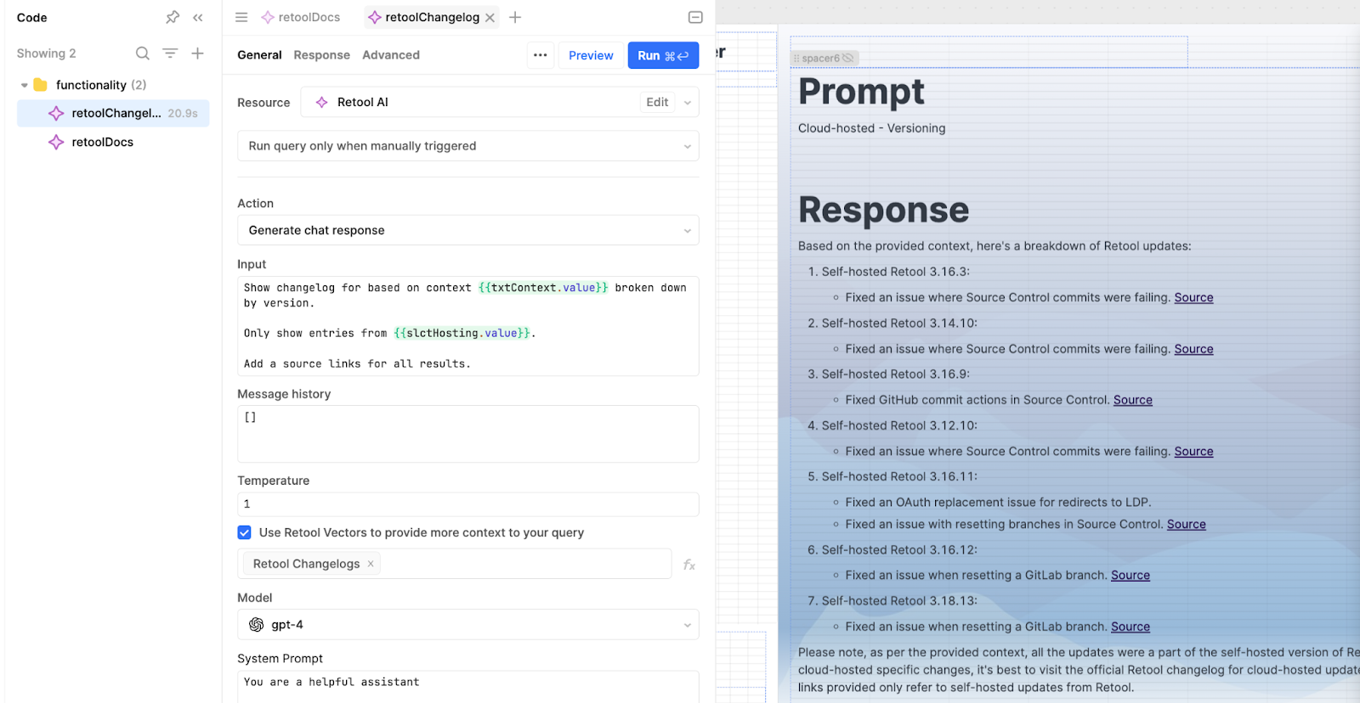This screenshot has width=1360, height=703.
Task: Open the query filter options
Action: 170,53
